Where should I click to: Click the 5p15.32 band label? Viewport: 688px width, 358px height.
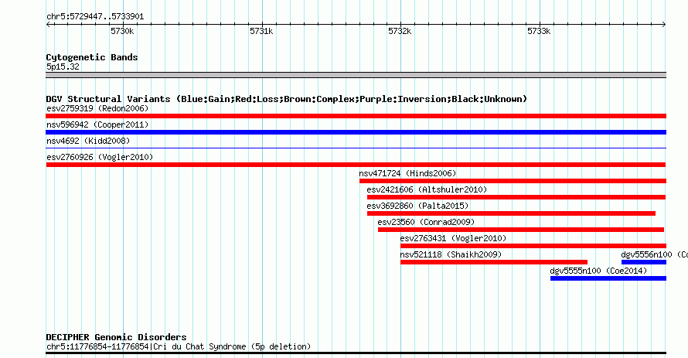(x=63, y=66)
